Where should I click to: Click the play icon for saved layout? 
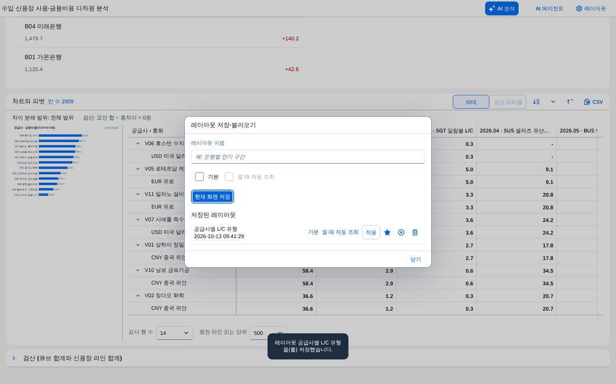point(401,233)
